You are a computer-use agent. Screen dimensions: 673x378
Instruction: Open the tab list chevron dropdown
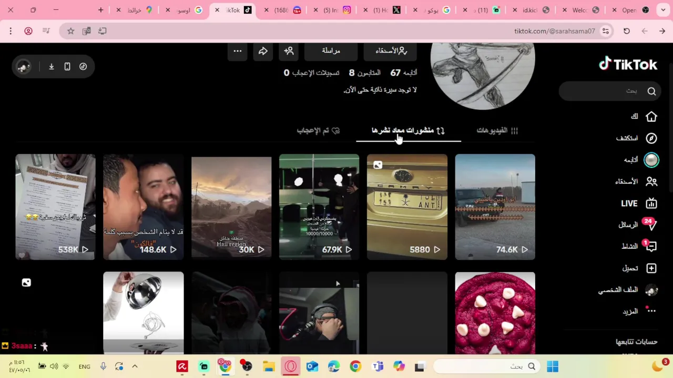pos(663,10)
